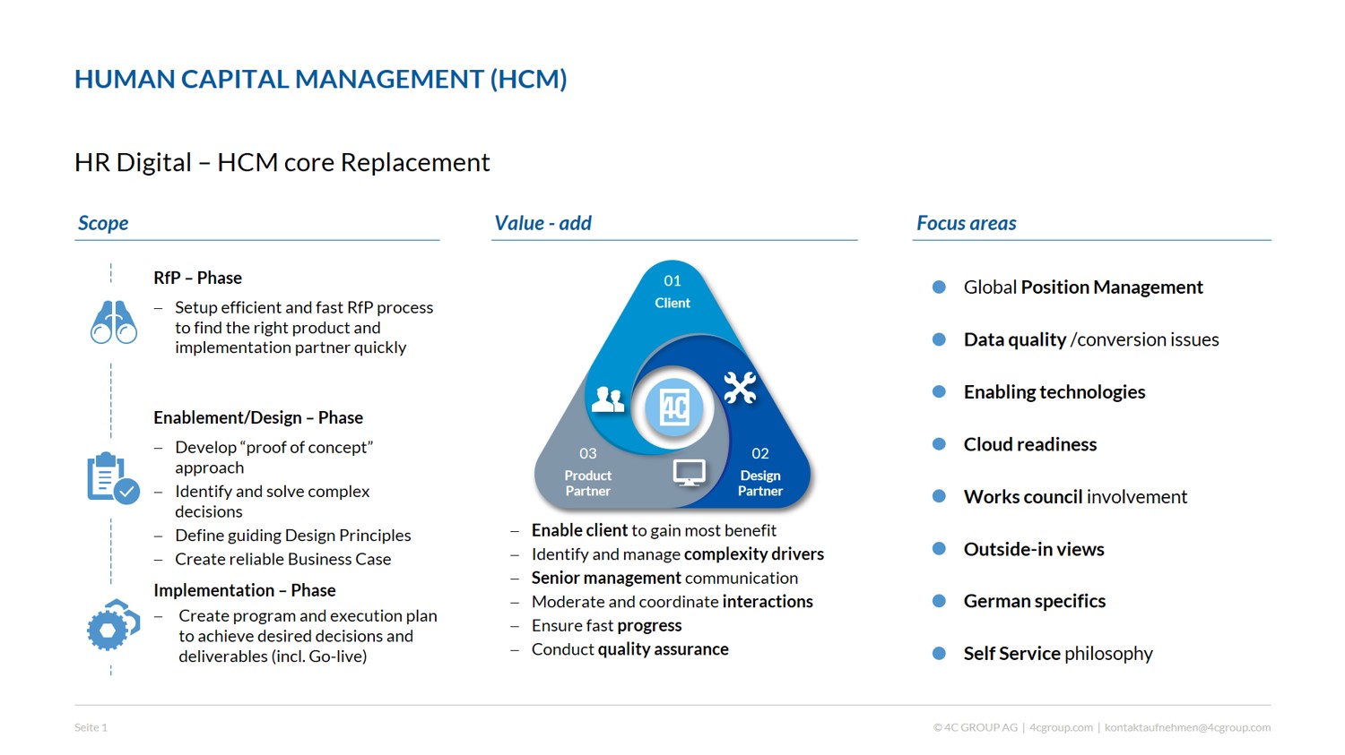
Task: Click 'Moderate and coordinate interactions' line
Action: point(672,602)
